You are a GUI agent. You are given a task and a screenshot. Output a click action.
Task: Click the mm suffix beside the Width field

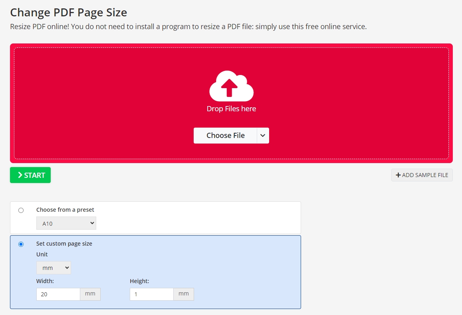[90, 294]
